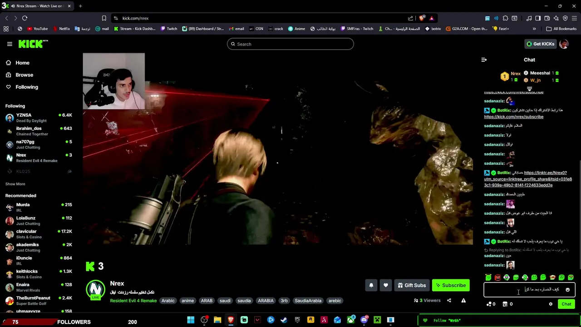
Task: Click the share page icon in address bar
Action: (x=411, y=18)
